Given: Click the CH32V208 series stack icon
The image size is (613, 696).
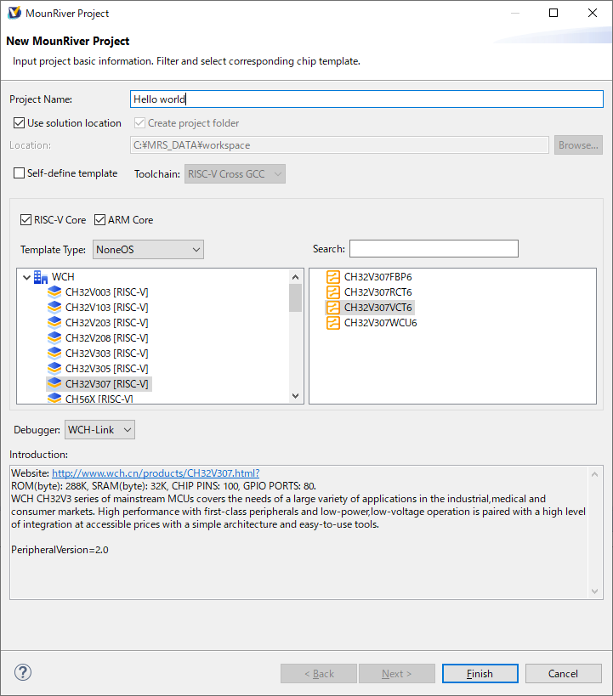Looking at the screenshot, I should click(54, 337).
